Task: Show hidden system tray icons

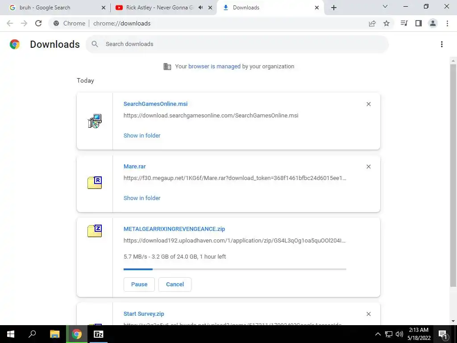Action: (x=378, y=334)
